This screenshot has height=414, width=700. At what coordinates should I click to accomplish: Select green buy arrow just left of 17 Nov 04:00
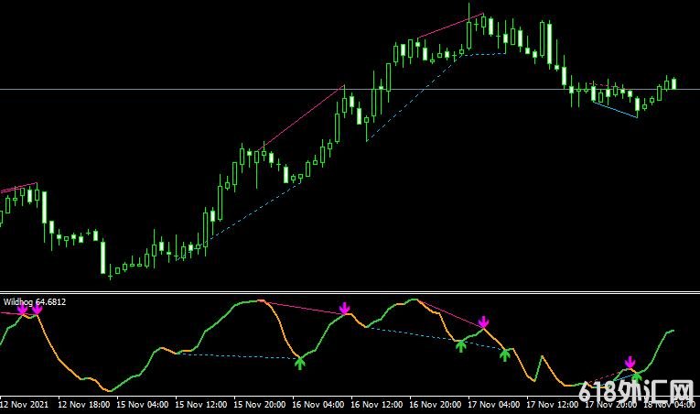point(460,346)
